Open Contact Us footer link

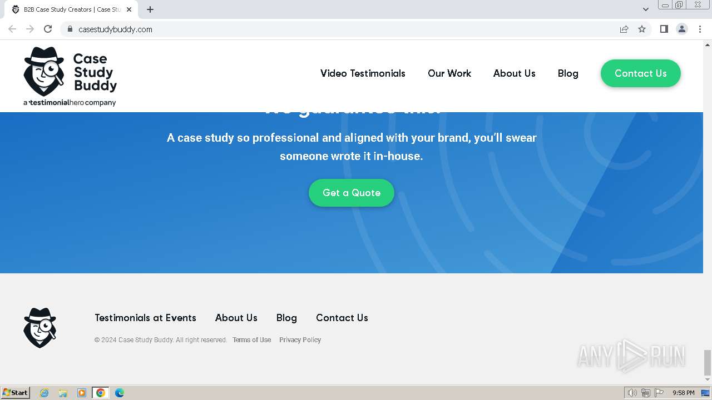(x=342, y=318)
